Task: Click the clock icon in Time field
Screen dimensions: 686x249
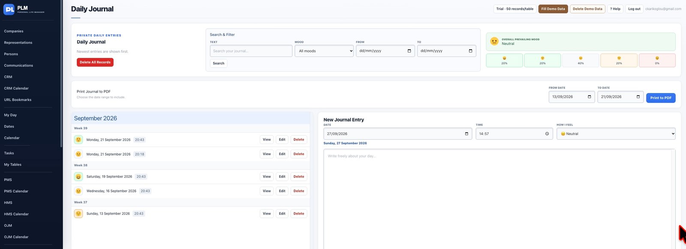Action: click(547, 134)
